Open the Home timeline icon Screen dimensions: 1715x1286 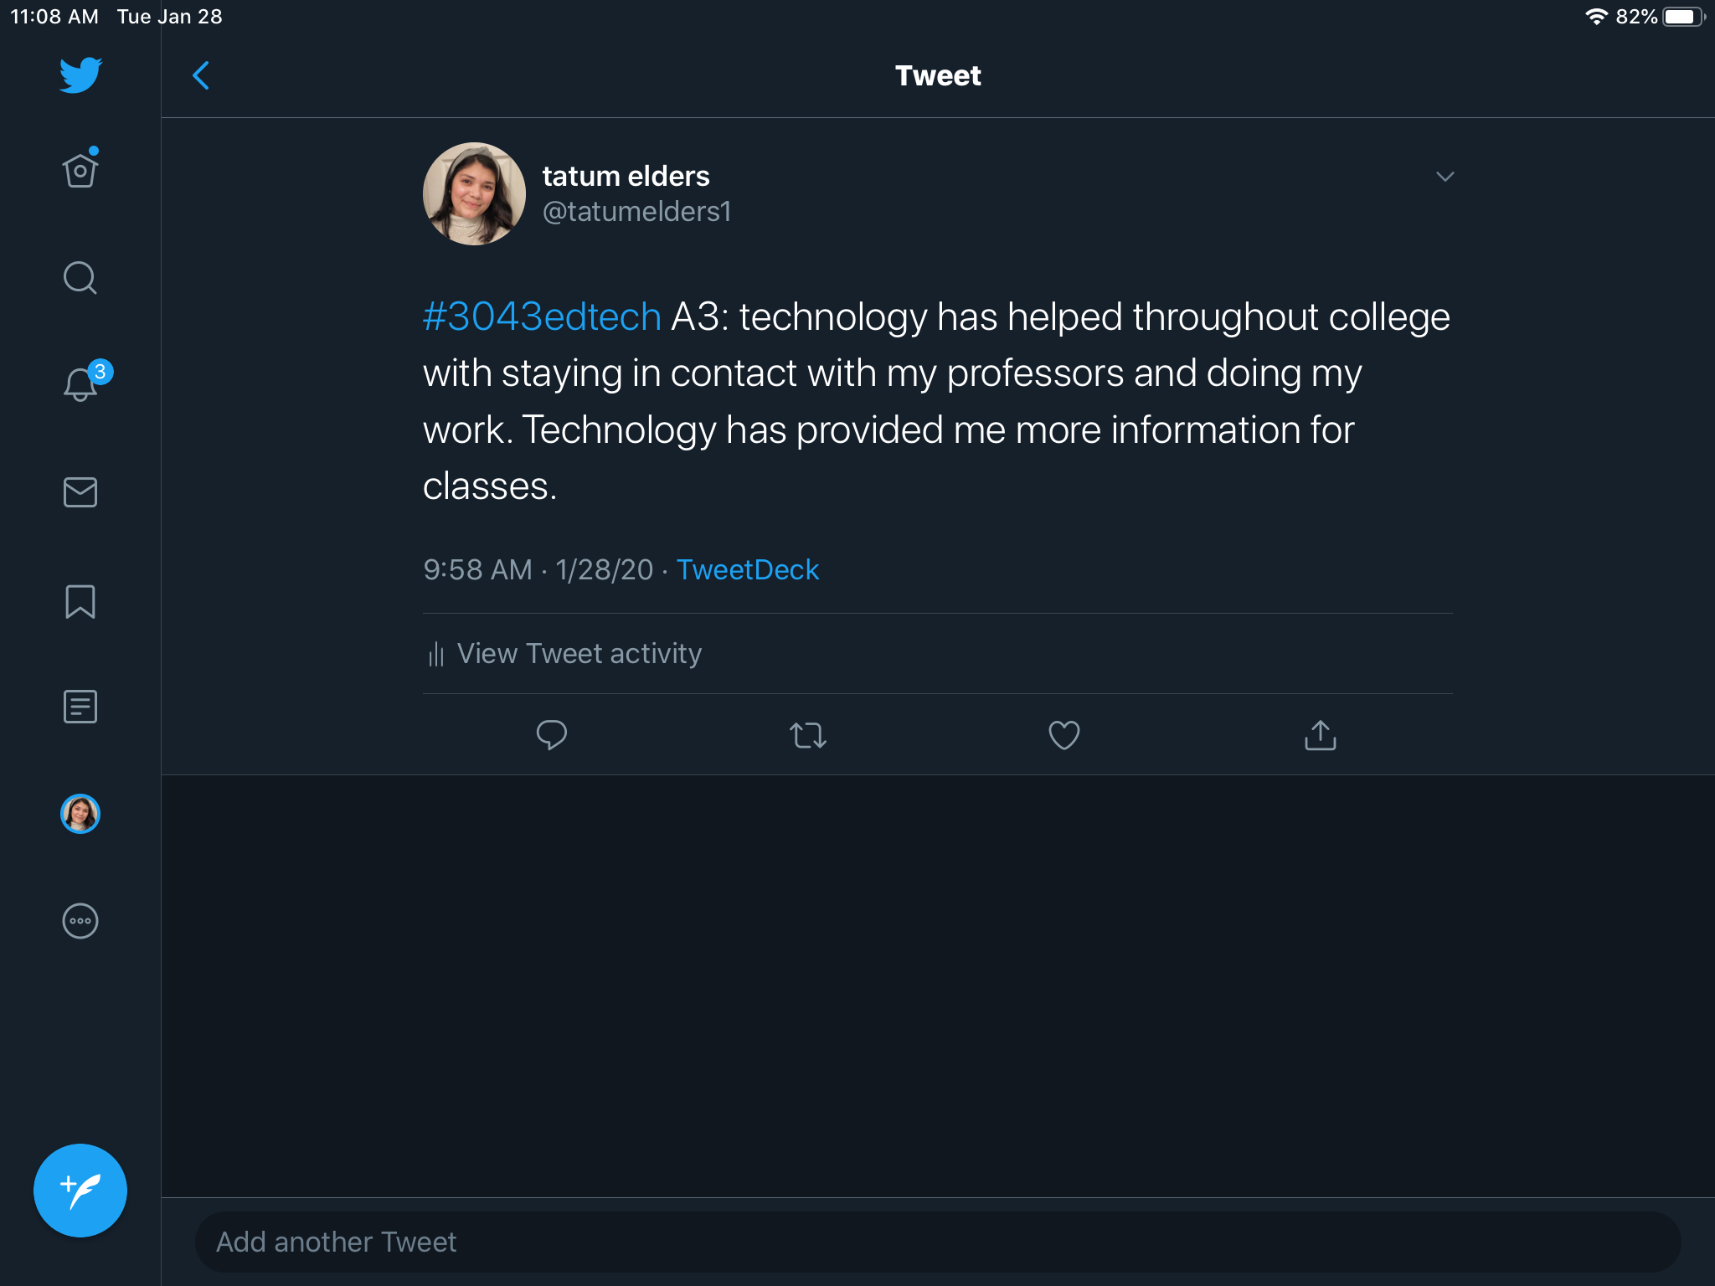pyautogui.click(x=80, y=171)
